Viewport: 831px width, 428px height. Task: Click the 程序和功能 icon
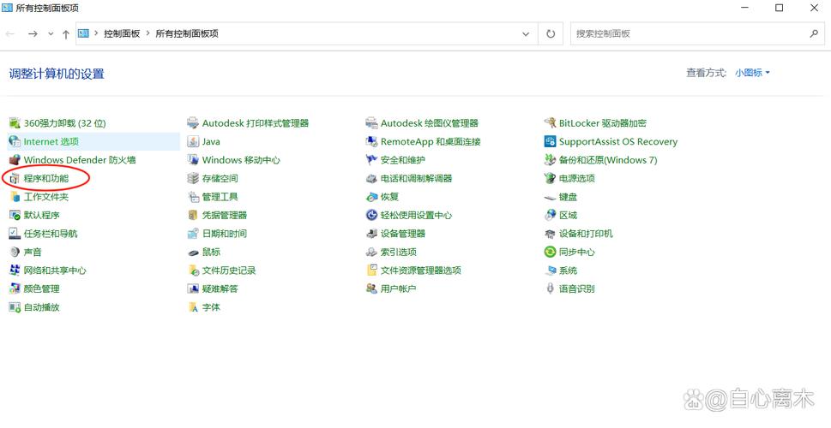point(15,178)
